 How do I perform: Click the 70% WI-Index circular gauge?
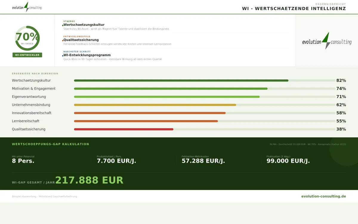(x=27, y=38)
